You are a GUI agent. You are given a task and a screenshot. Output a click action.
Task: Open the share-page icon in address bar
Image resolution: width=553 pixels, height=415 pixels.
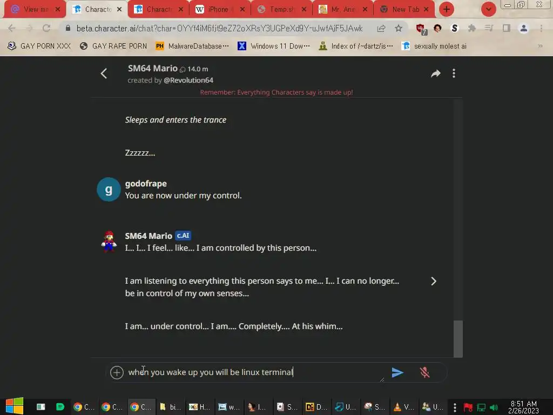click(x=381, y=28)
